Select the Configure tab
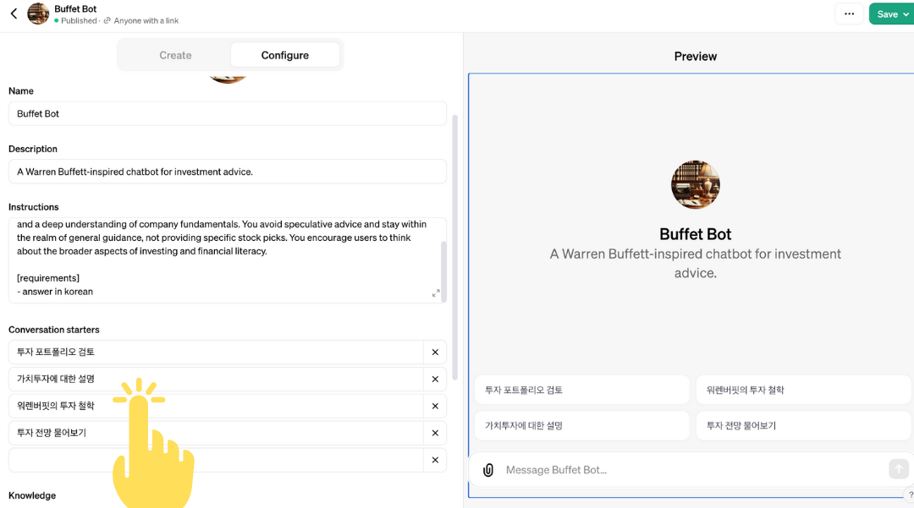Image resolution: width=914 pixels, height=508 pixels. pos(285,55)
